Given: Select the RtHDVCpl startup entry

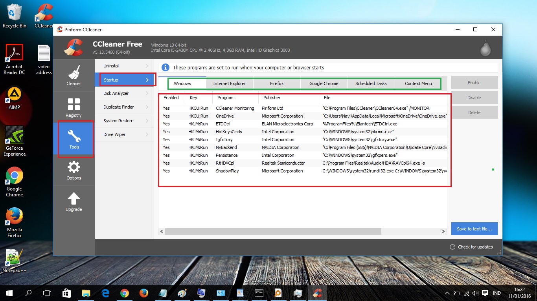Looking at the screenshot, I should click(x=303, y=163).
